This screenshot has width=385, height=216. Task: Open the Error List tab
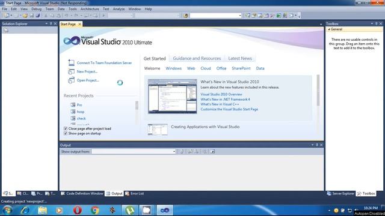(135, 193)
